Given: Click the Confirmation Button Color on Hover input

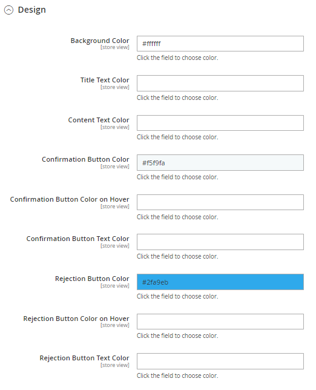Looking at the screenshot, I should click(220, 202).
